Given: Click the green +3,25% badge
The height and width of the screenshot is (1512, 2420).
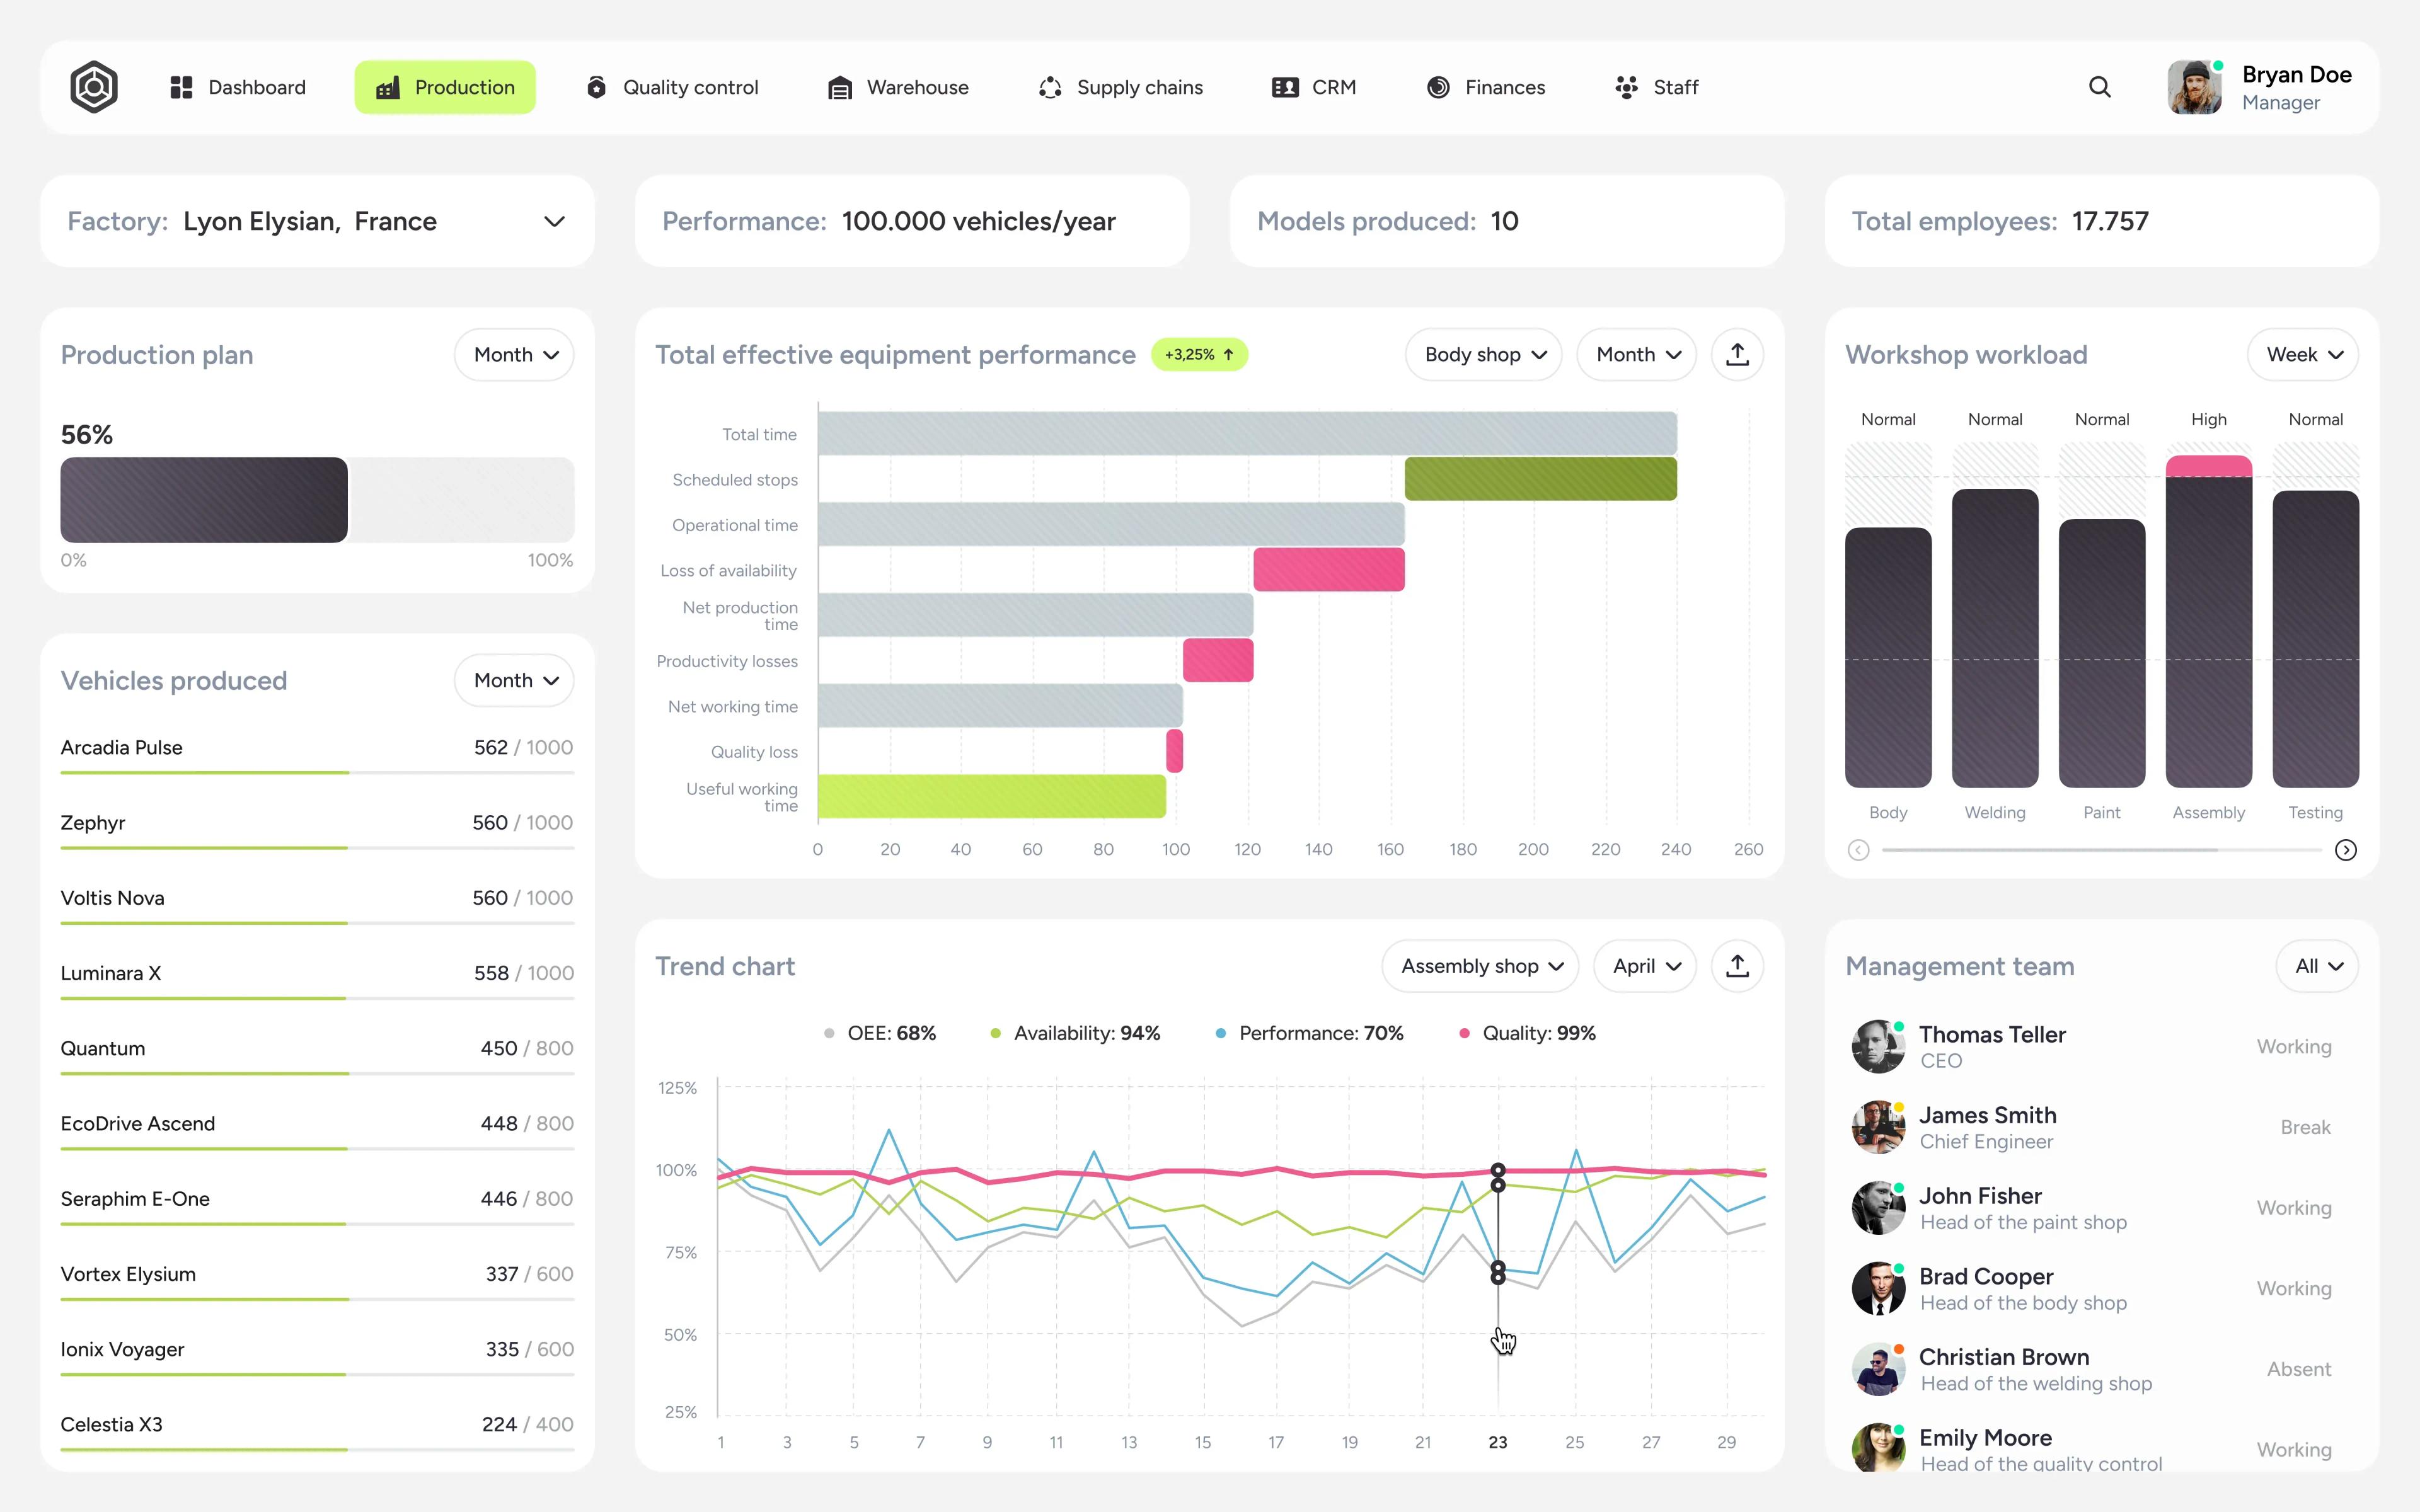Looking at the screenshot, I should click(x=1199, y=355).
